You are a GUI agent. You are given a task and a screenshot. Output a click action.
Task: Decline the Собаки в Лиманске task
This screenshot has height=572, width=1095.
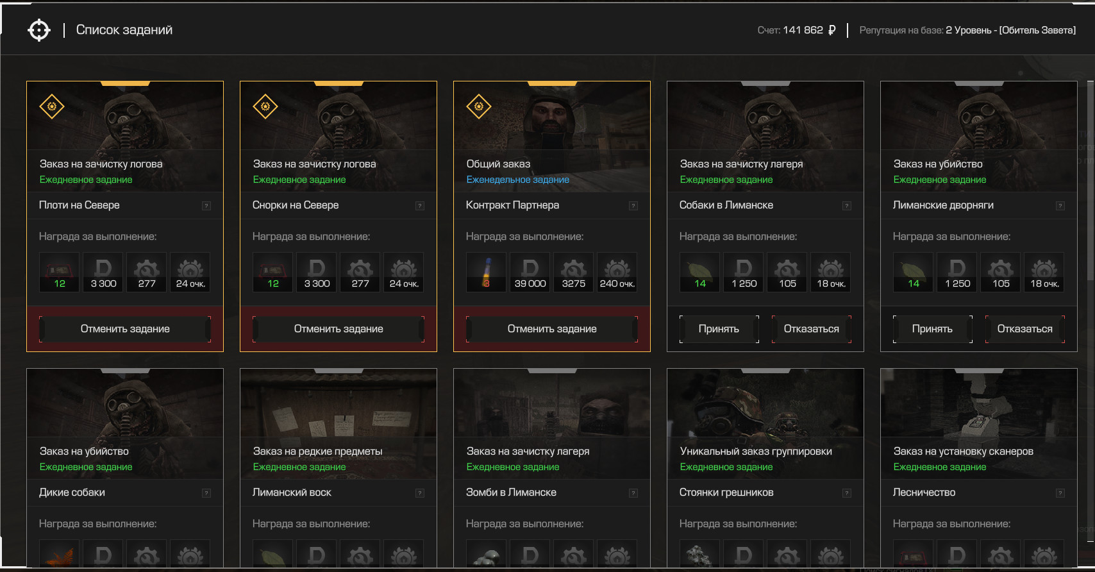click(x=812, y=329)
